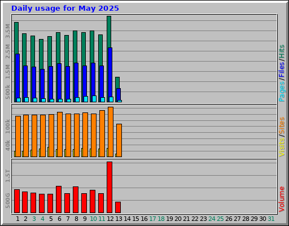Click day label 15 on the axis

tap(135, 219)
